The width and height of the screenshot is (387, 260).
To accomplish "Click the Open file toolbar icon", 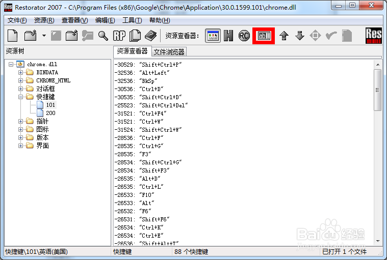I will tap(31, 36).
